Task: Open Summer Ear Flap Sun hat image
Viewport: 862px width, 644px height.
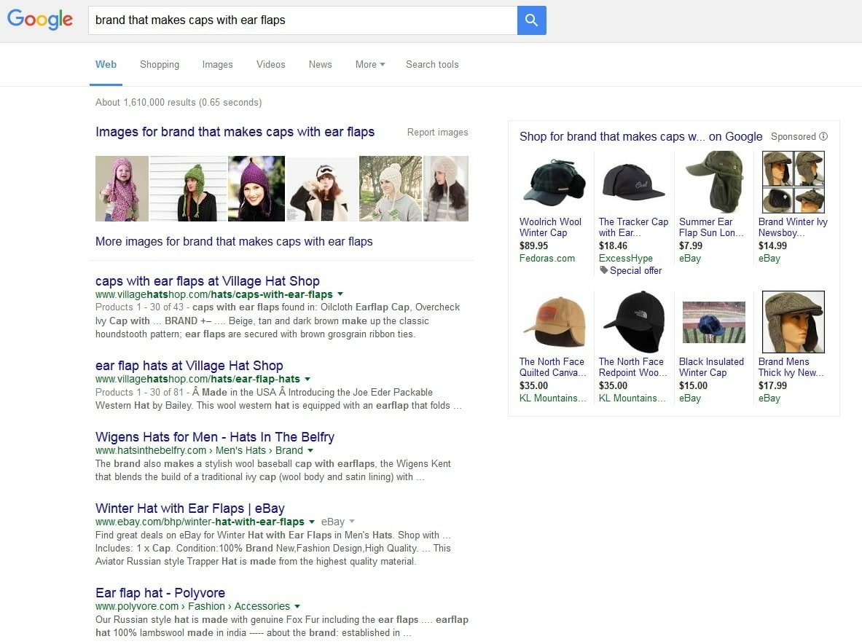Action: pyautogui.click(x=713, y=182)
